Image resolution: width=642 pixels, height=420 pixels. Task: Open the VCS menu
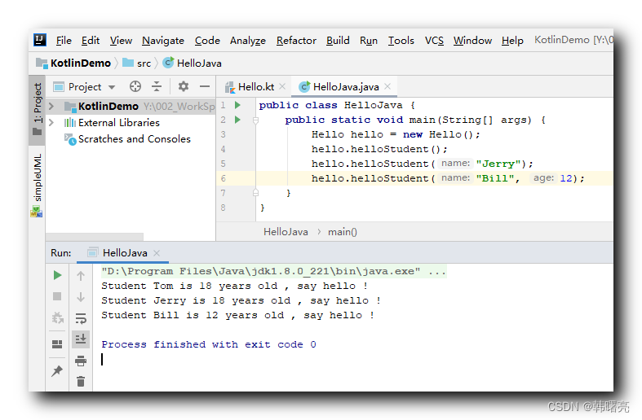click(434, 41)
